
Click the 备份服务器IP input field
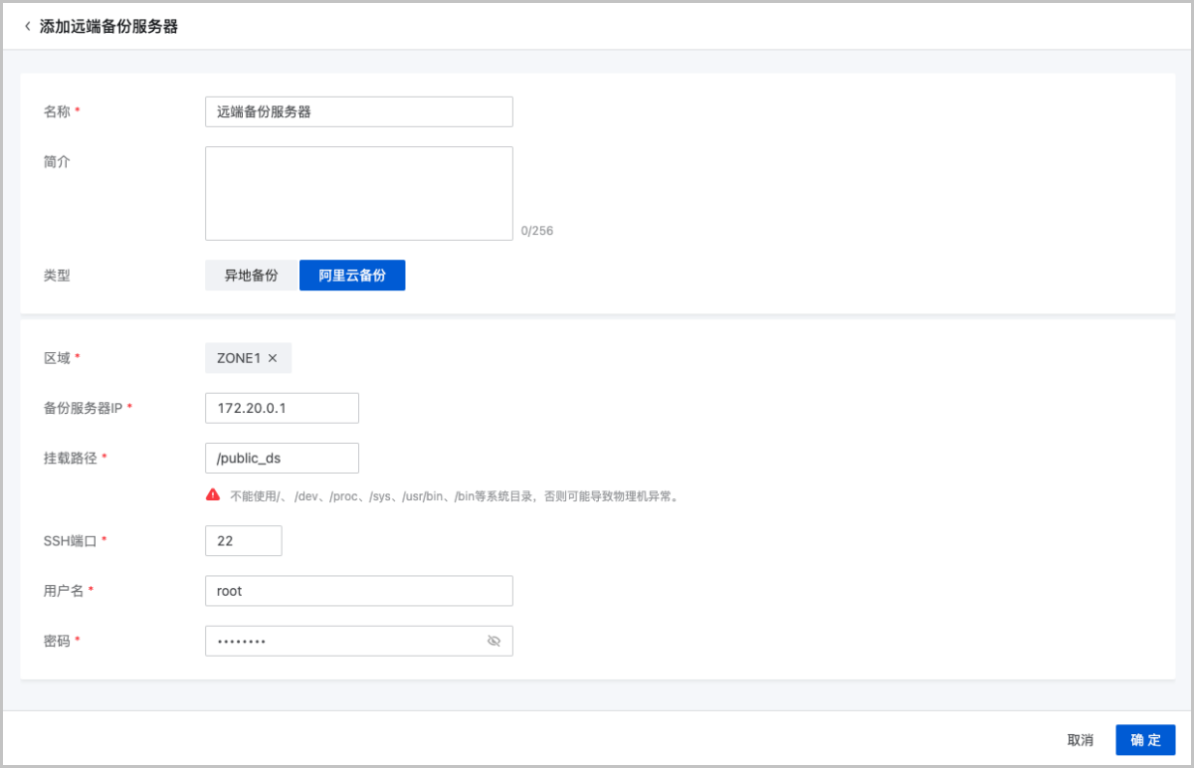[x=282, y=408]
